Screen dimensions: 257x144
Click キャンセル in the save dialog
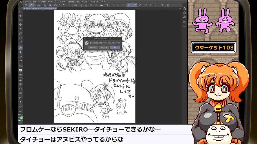(x=104, y=47)
